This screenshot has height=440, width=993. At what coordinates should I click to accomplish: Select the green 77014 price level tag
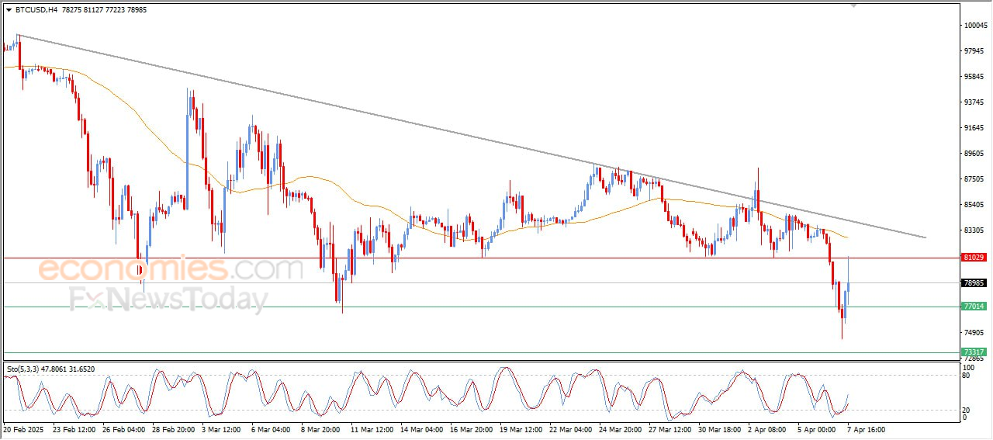(974, 307)
